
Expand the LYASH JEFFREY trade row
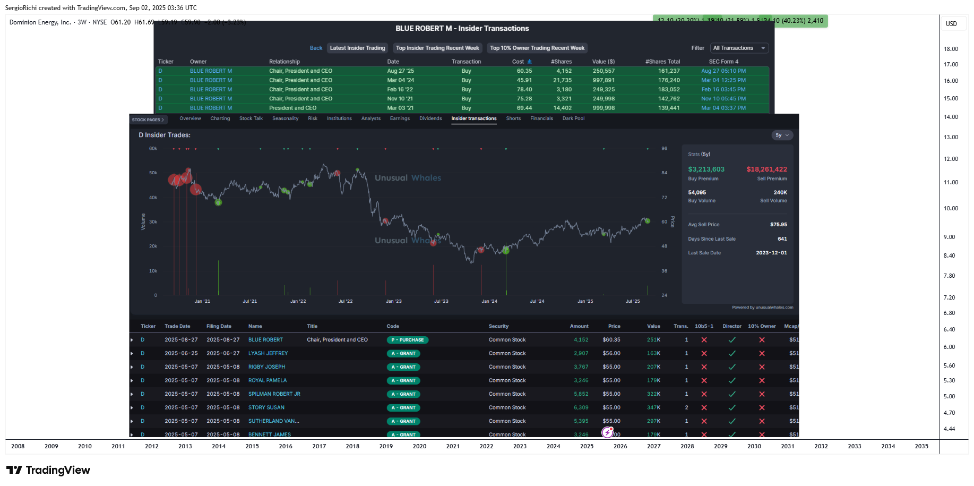point(132,353)
